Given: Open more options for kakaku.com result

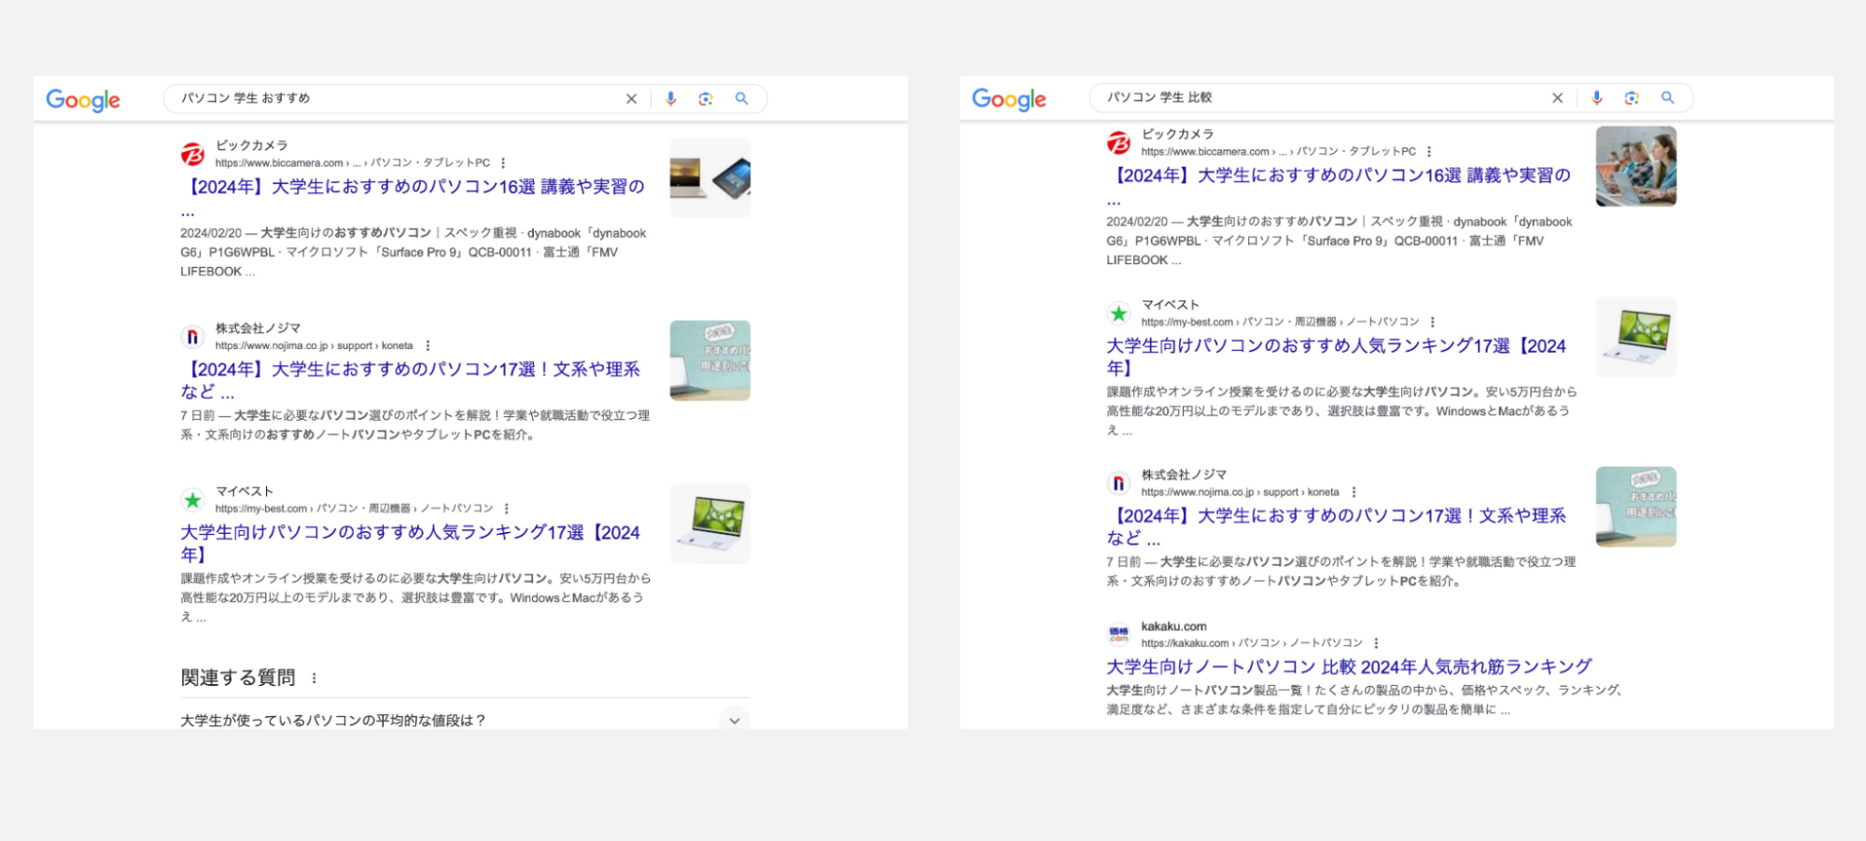Looking at the screenshot, I should tap(1377, 643).
